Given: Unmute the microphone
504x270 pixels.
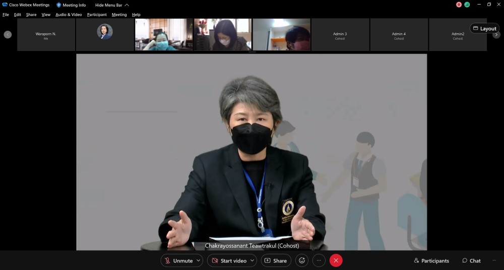Looking at the screenshot, I should point(178,260).
